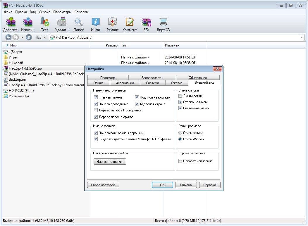Click the Удалить (Delete) toolbar icon
This screenshot has height=226, width=308.
[x=62, y=22]
